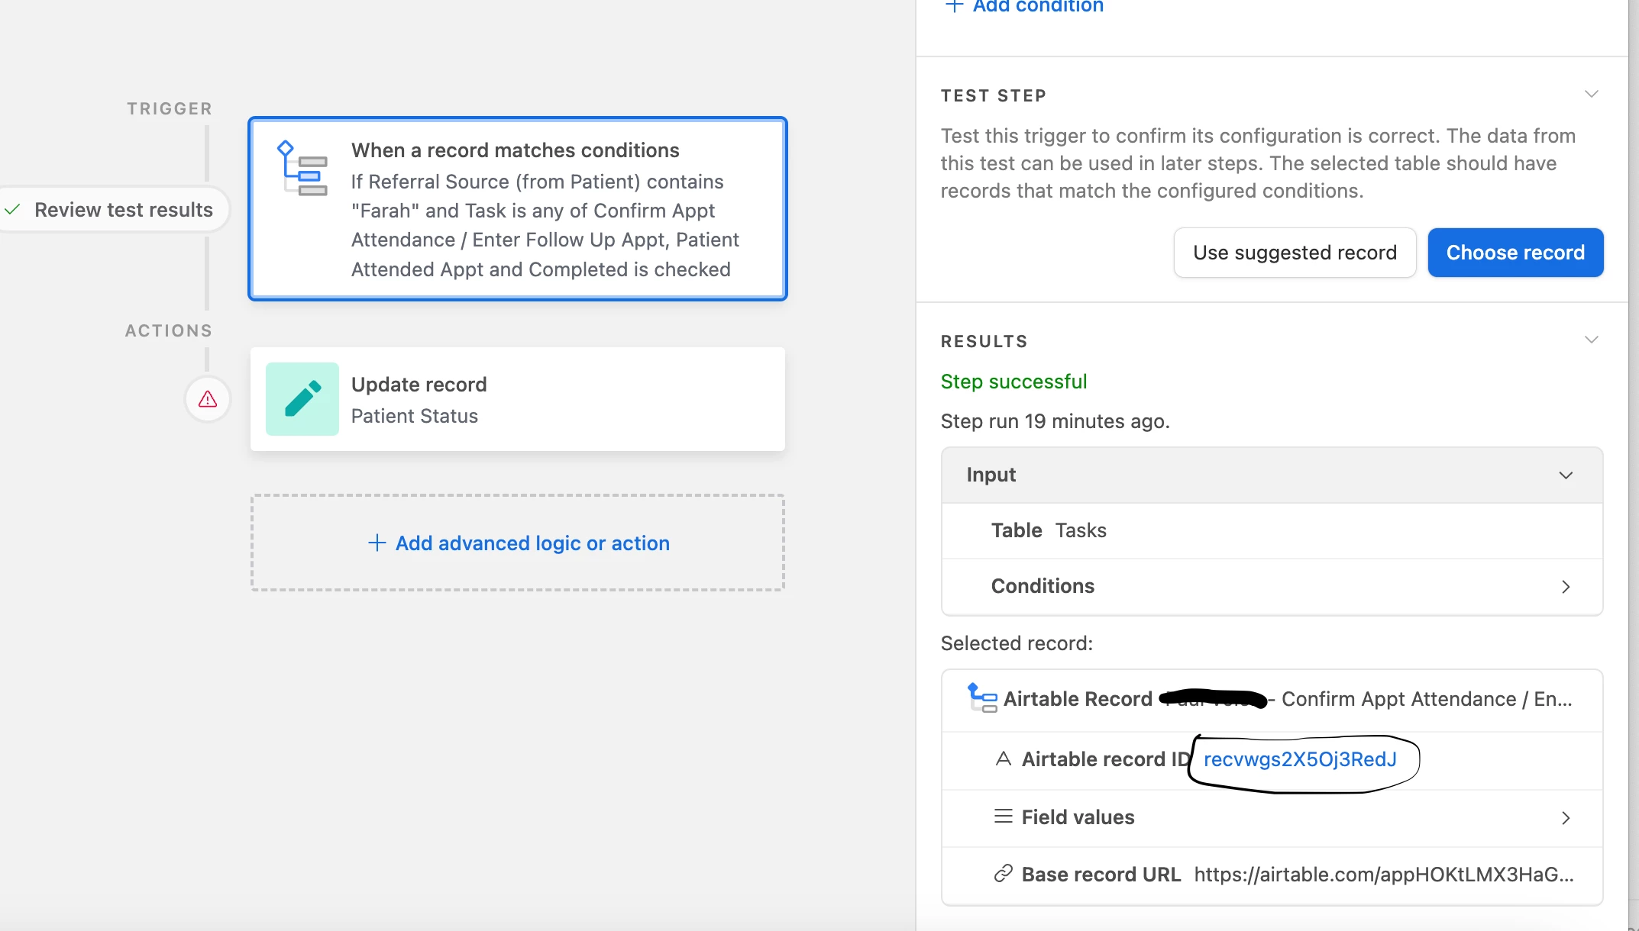This screenshot has width=1639, height=931.
Task: Click the checkmark beside Review test results
Action: point(12,210)
